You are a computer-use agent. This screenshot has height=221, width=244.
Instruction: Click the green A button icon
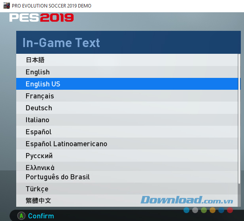21,216
